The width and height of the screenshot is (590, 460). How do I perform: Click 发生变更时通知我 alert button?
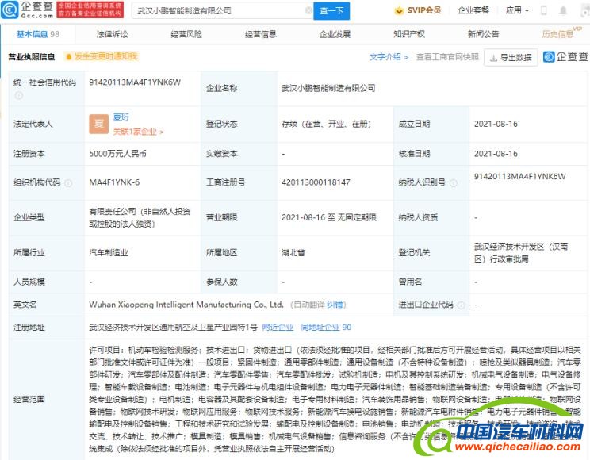coord(102,56)
